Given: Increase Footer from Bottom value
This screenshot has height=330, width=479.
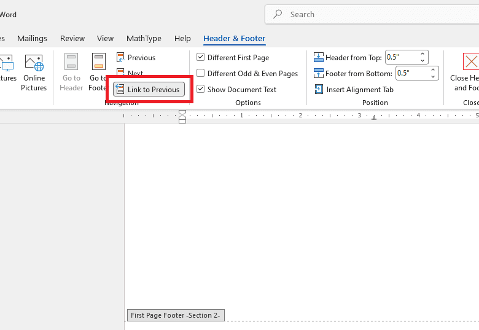Looking at the screenshot, I should click(x=433, y=70).
